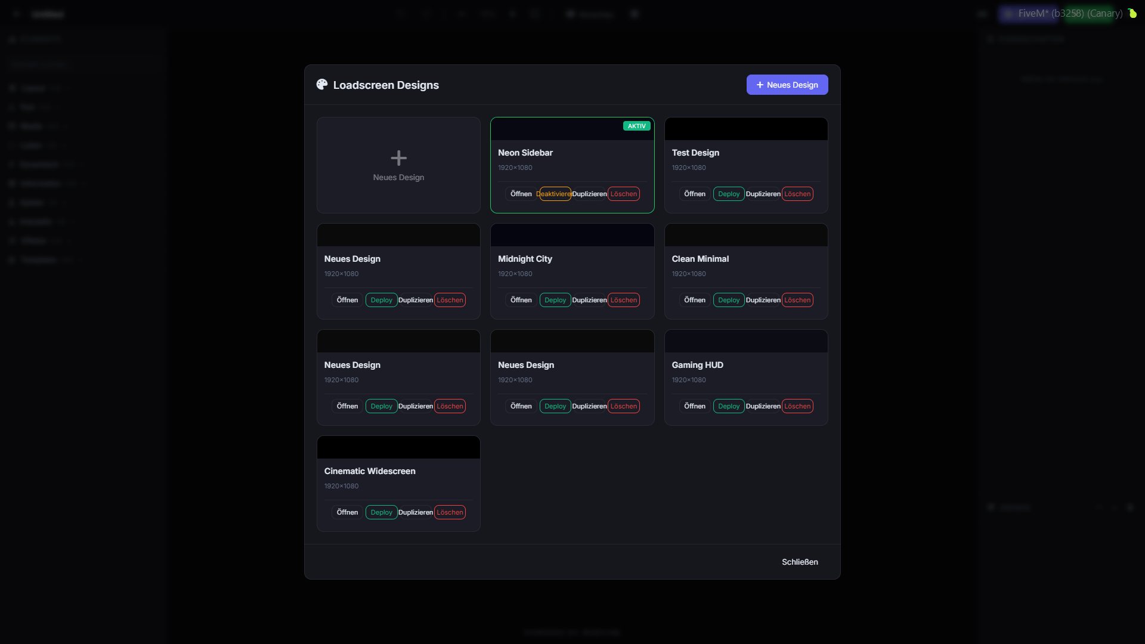Click the palette icon beside Loadscreen Designs
This screenshot has height=644, width=1145.
[322, 85]
